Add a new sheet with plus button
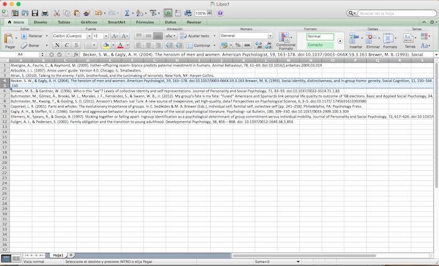The width and height of the screenshot is (439, 266). pos(71,255)
